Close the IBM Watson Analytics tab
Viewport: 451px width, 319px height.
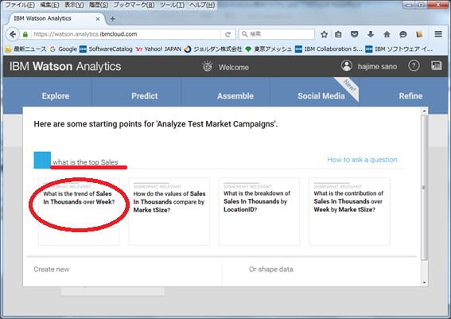click(x=98, y=19)
